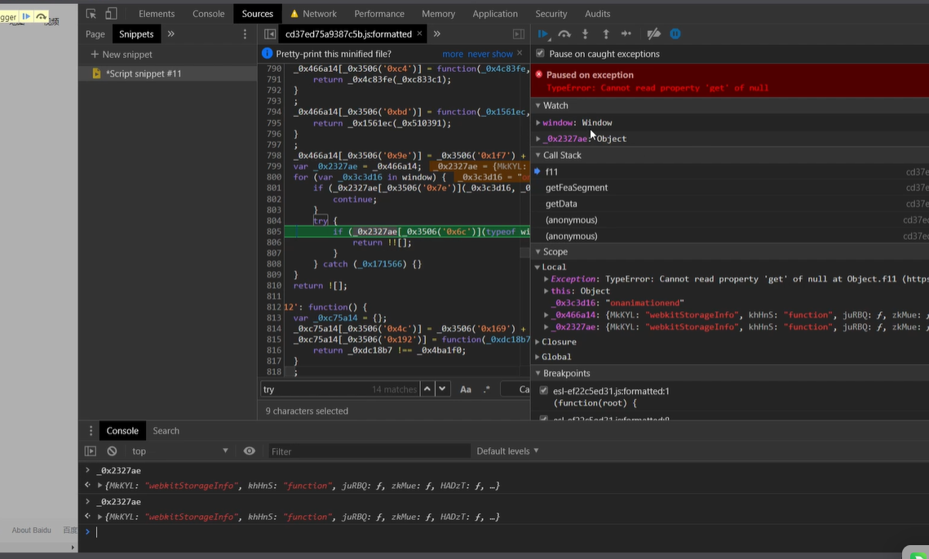Open the inspect element picker tool
The image size is (929, 559).
[91, 14]
